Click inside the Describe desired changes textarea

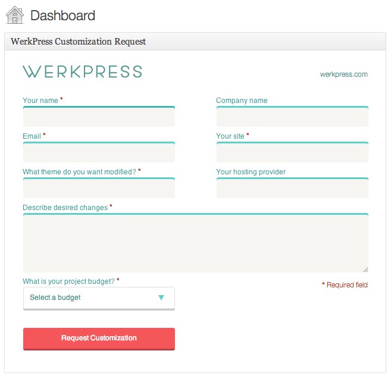pos(196,243)
